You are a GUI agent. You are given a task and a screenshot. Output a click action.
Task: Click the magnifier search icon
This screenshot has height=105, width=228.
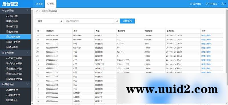(x=117, y=21)
